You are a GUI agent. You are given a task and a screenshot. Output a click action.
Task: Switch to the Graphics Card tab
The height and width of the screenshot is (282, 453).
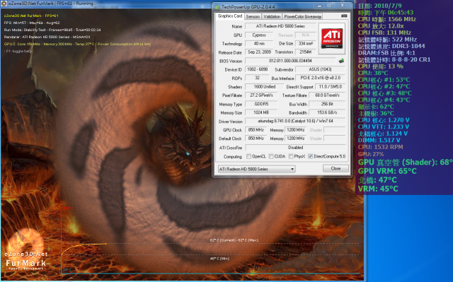click(x=230, y=16)
